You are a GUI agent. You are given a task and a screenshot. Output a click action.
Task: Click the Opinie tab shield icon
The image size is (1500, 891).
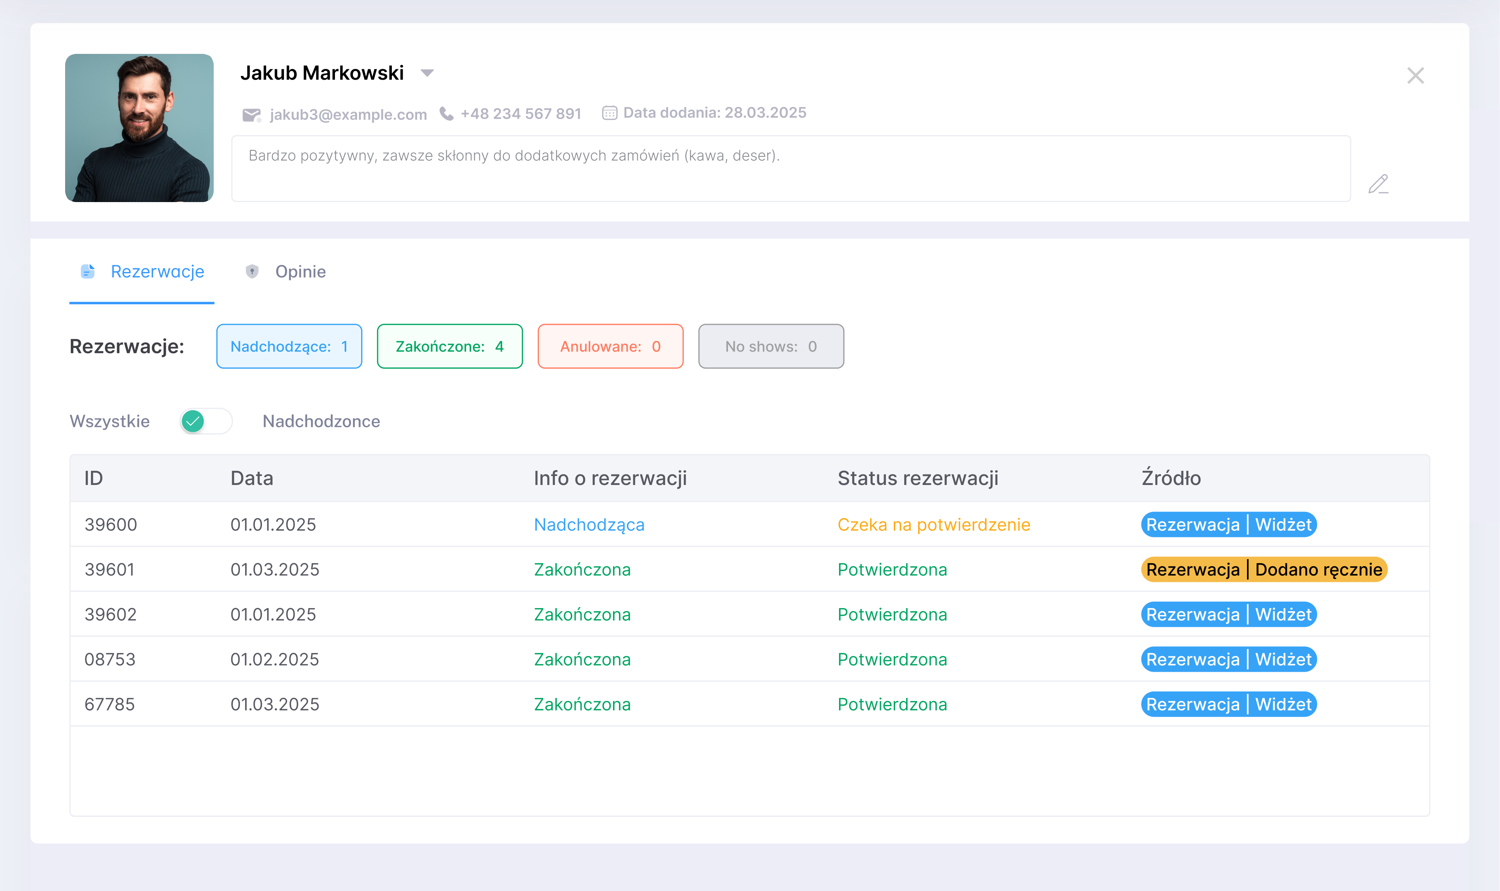coord(252,271)
